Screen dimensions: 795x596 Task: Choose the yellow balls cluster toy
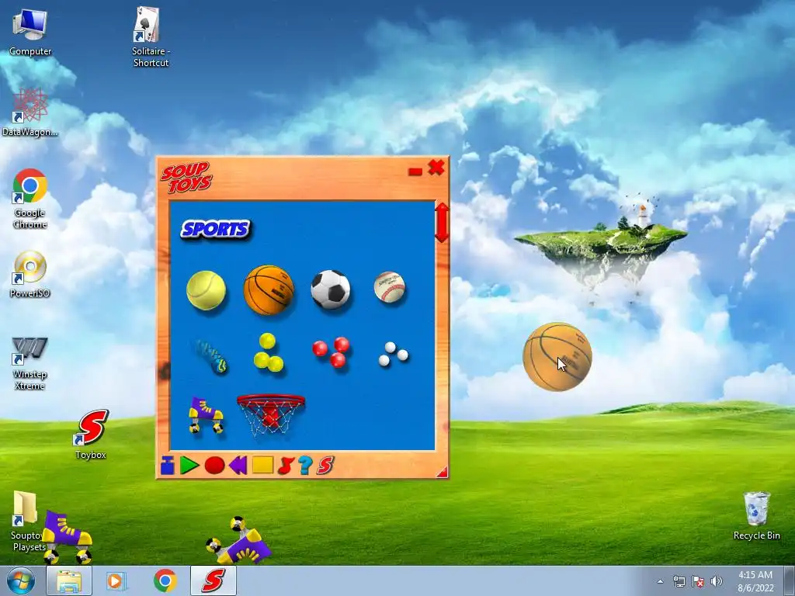click(x=268, y=353)
